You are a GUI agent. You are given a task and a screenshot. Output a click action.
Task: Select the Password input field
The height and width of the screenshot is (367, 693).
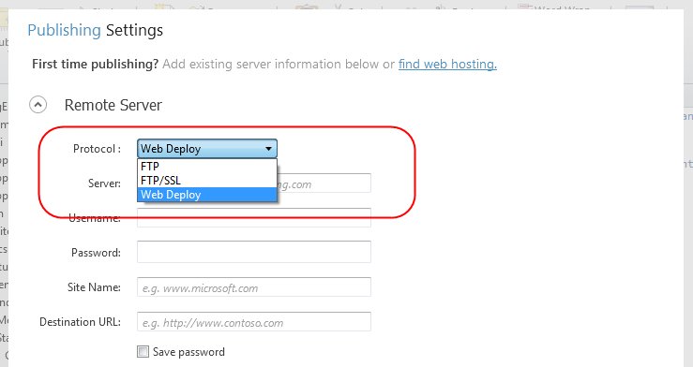tap(254, 252)
